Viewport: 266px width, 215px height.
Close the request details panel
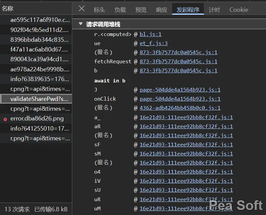(82, 8)
